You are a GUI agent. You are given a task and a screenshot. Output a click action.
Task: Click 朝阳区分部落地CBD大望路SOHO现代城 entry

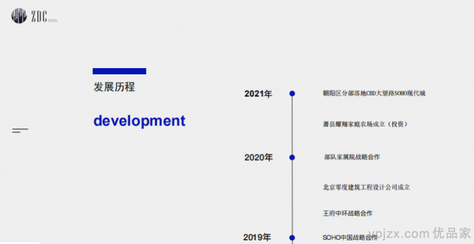[x=374, y=93]
